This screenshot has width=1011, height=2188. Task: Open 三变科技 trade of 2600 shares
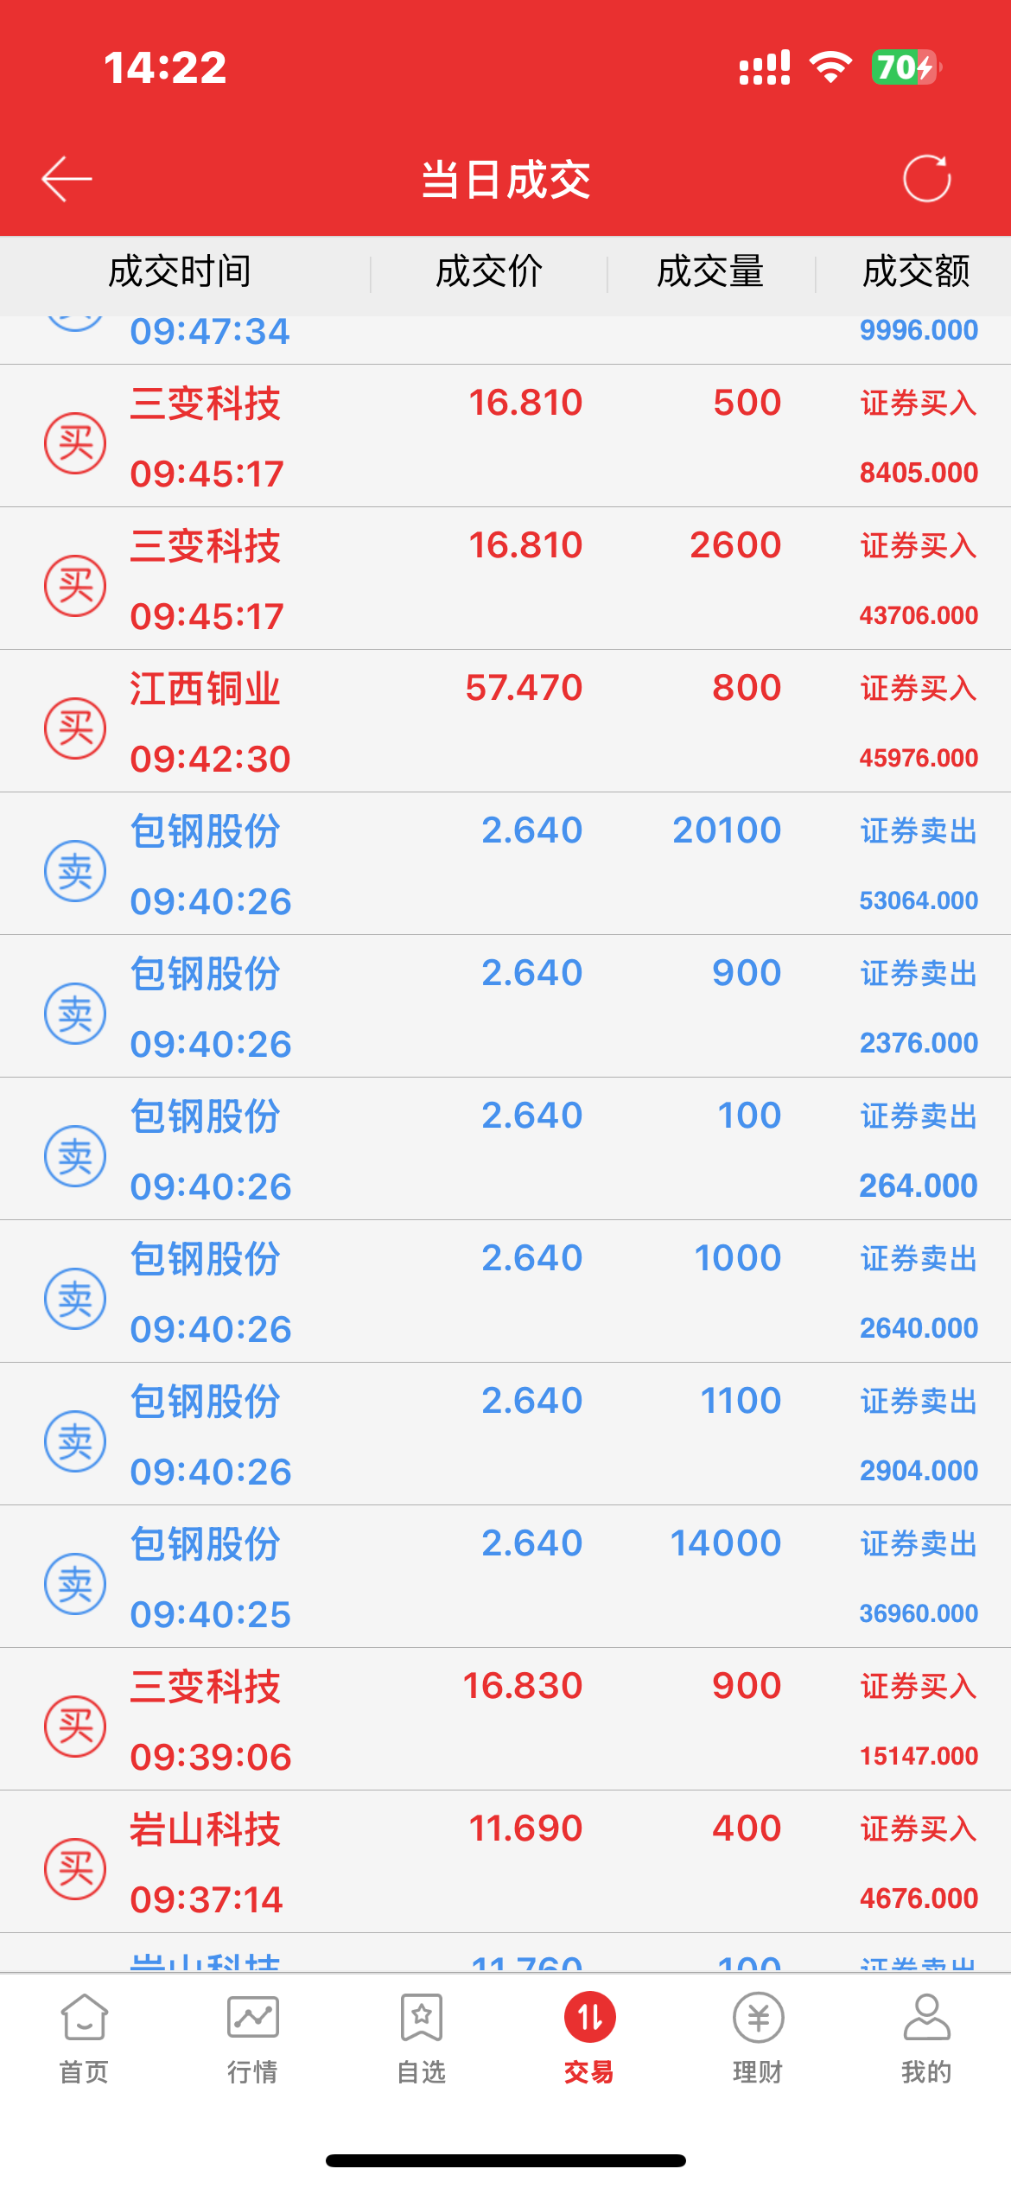tap(505, 579)
